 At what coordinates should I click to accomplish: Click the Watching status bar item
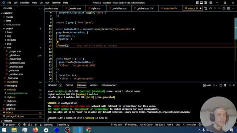[131, 125]
